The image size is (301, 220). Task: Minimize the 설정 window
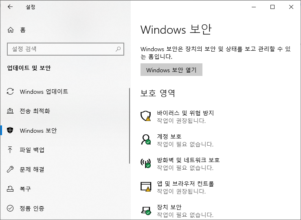254,7
